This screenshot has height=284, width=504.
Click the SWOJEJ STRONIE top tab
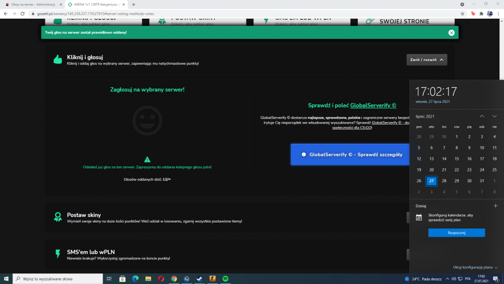tap(404, 22)
